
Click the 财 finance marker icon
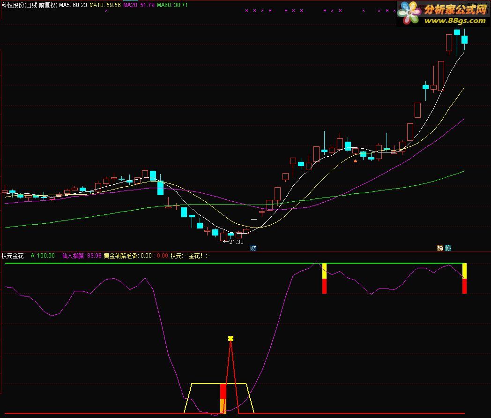pyautogui.click(x=253, y=248)
